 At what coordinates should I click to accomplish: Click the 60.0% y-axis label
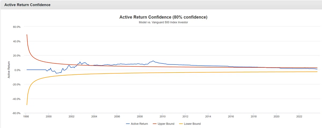coord(17,27)
